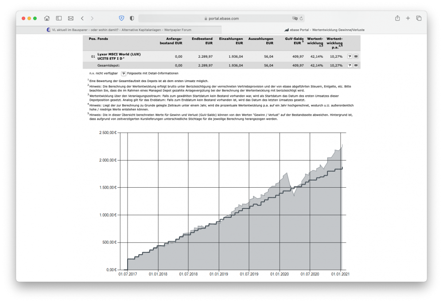The width and height of the screenshot is (443, 303).
Task: Go back to previous page
Action: click(x=82, y=18)
